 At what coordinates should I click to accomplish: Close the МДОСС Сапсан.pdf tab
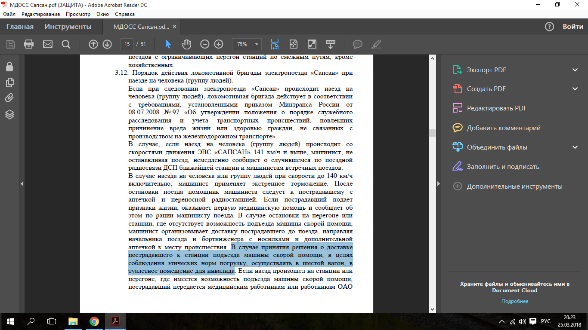(174, 27)
